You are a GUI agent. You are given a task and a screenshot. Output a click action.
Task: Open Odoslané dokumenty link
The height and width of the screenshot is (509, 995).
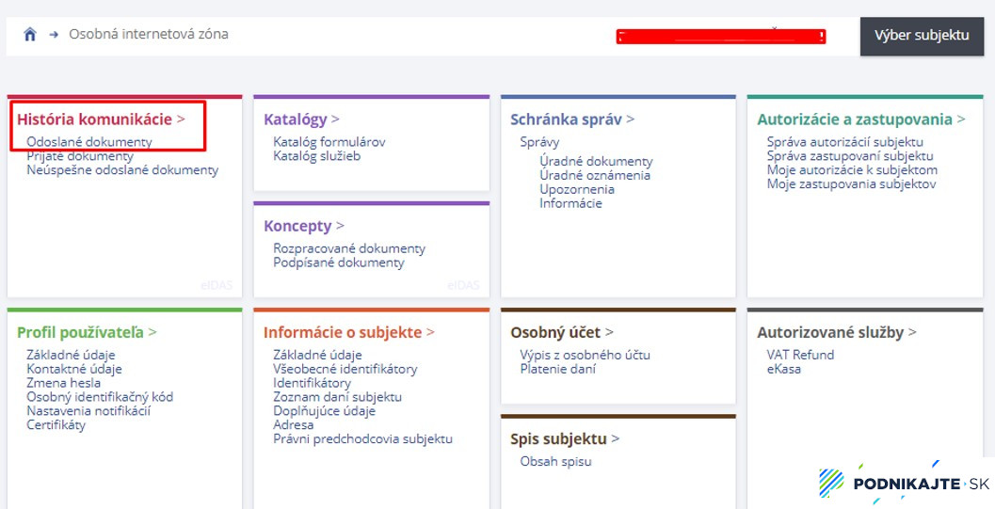point(89,142)
